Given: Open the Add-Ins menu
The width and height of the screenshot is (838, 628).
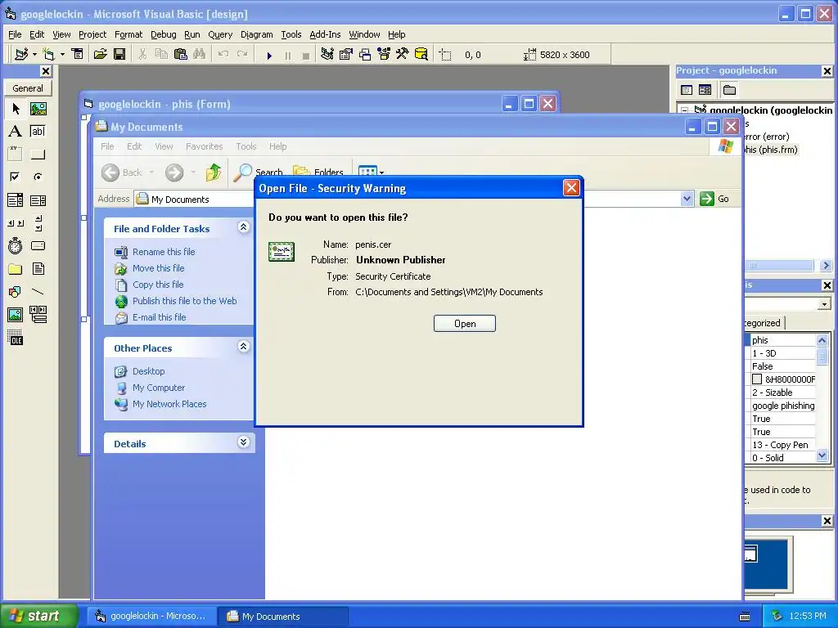Looking at the screenshot, I should click(325, 34).
